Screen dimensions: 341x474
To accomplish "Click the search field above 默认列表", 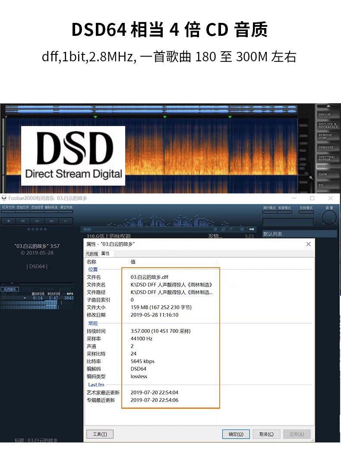I will [288, 222].
